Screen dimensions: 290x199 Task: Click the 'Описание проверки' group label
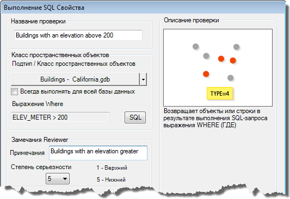coord(192,20)
